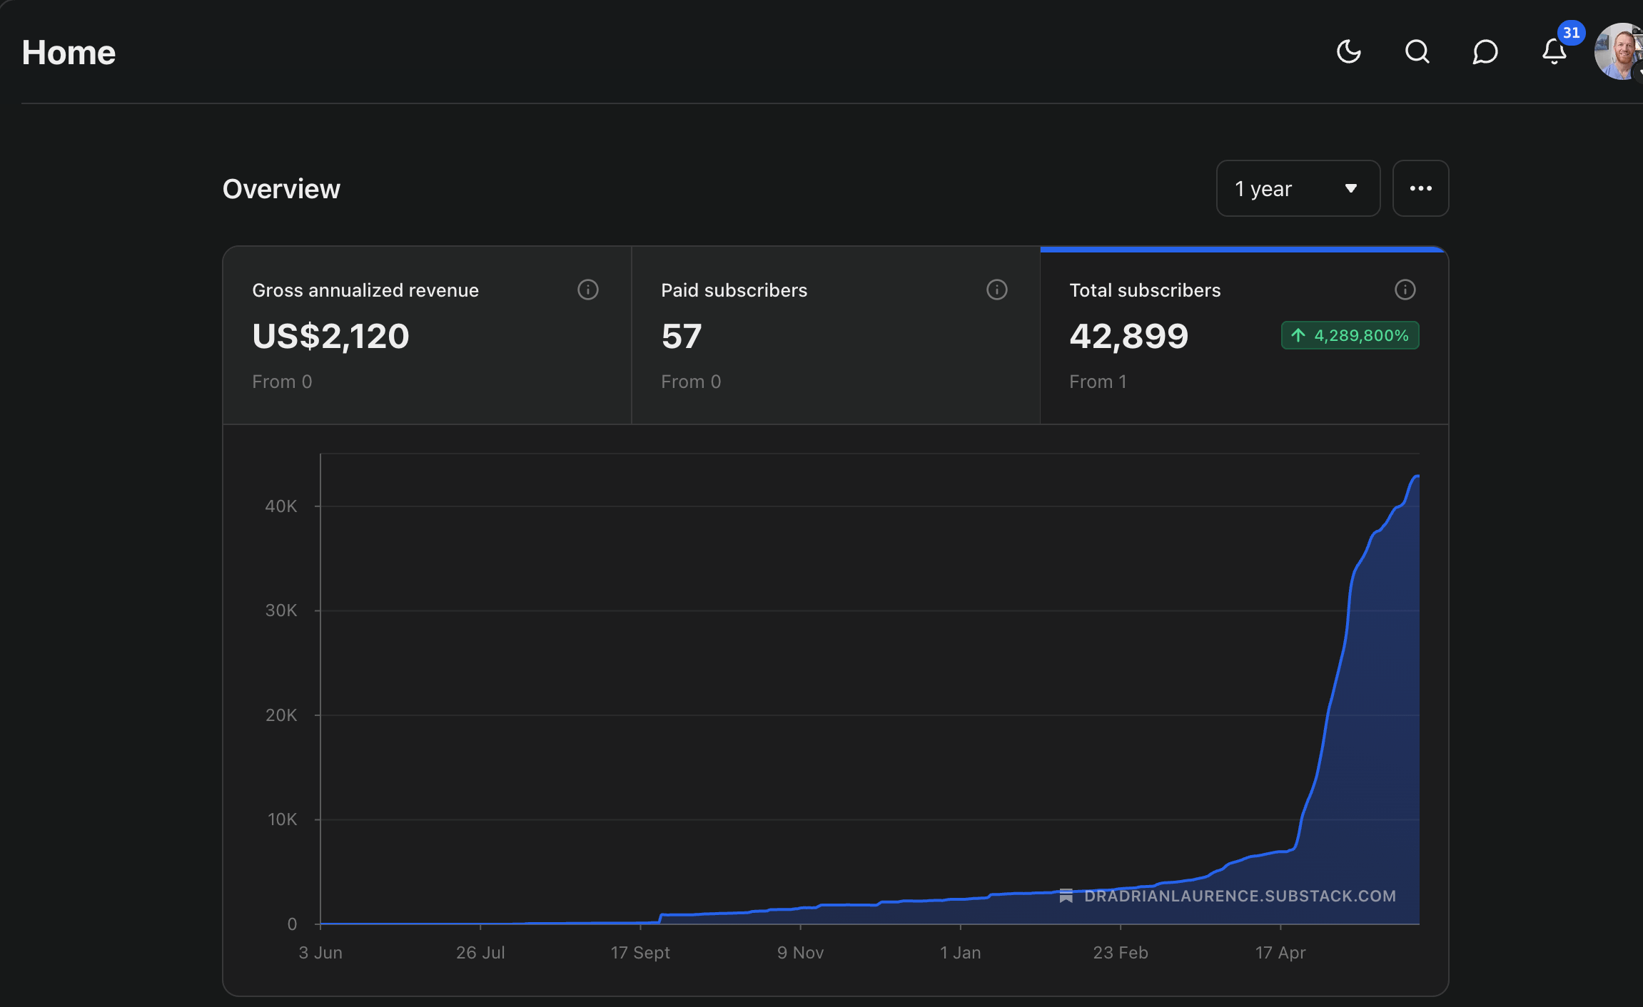Click dropdown arrow beside 1 year
Screen dimensions: 1643x1007
tap(1350, 188)
